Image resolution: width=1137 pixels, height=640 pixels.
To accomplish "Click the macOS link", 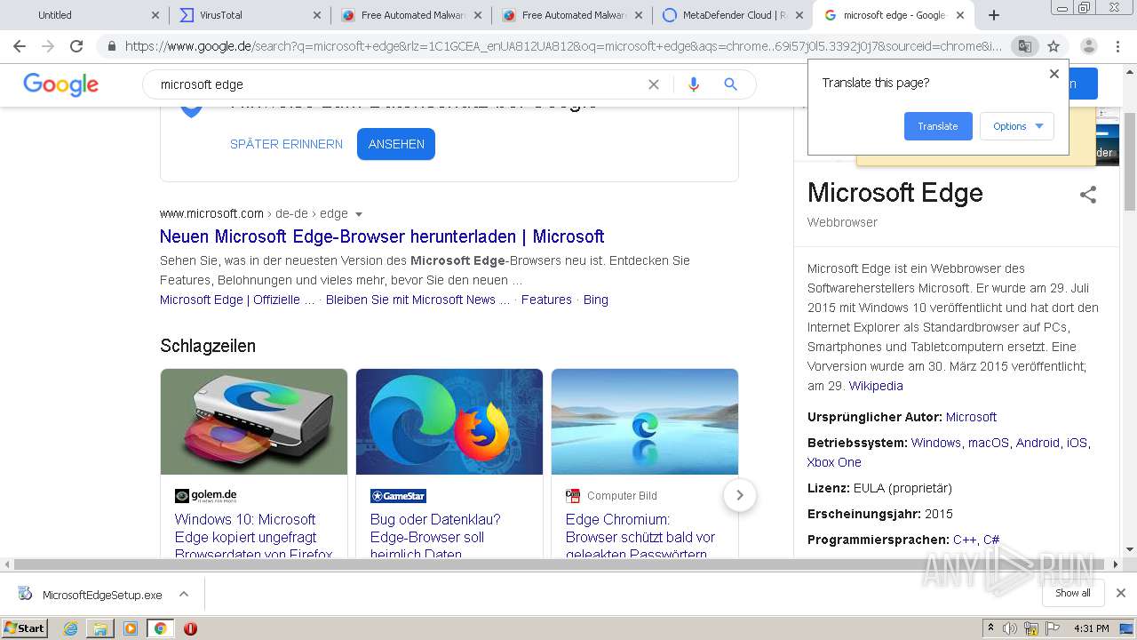I will 989,443.
